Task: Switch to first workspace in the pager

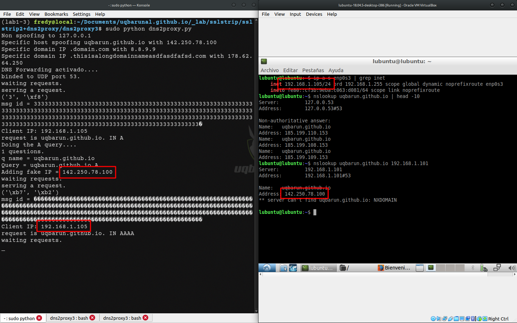Action: pos(431,268)
